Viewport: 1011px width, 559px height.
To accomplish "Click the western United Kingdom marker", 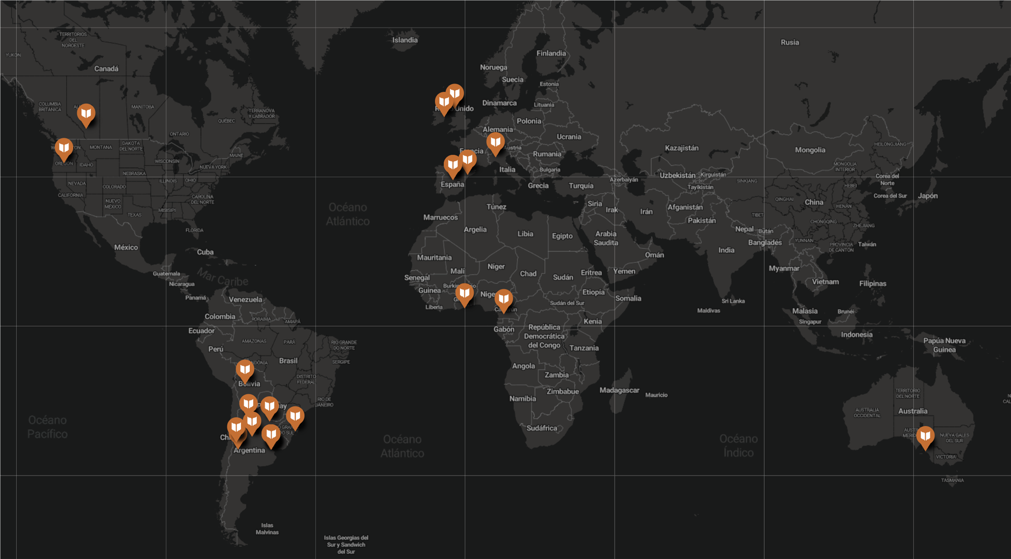I will point(444,104).
